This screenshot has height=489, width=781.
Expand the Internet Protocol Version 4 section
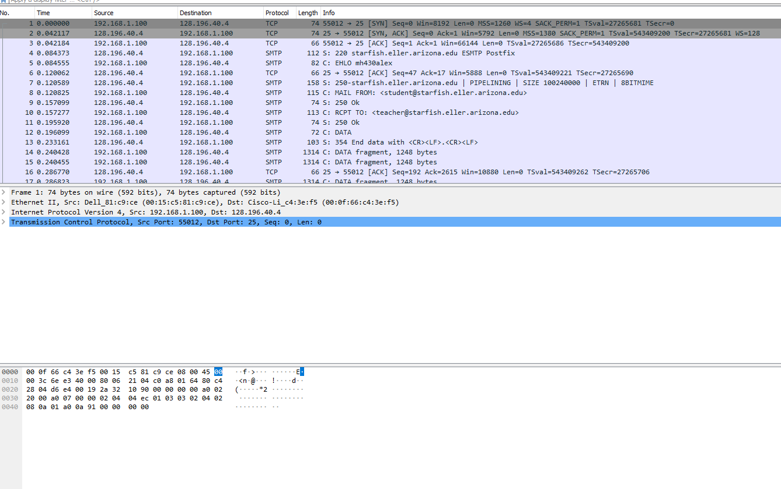pos(4,212)
